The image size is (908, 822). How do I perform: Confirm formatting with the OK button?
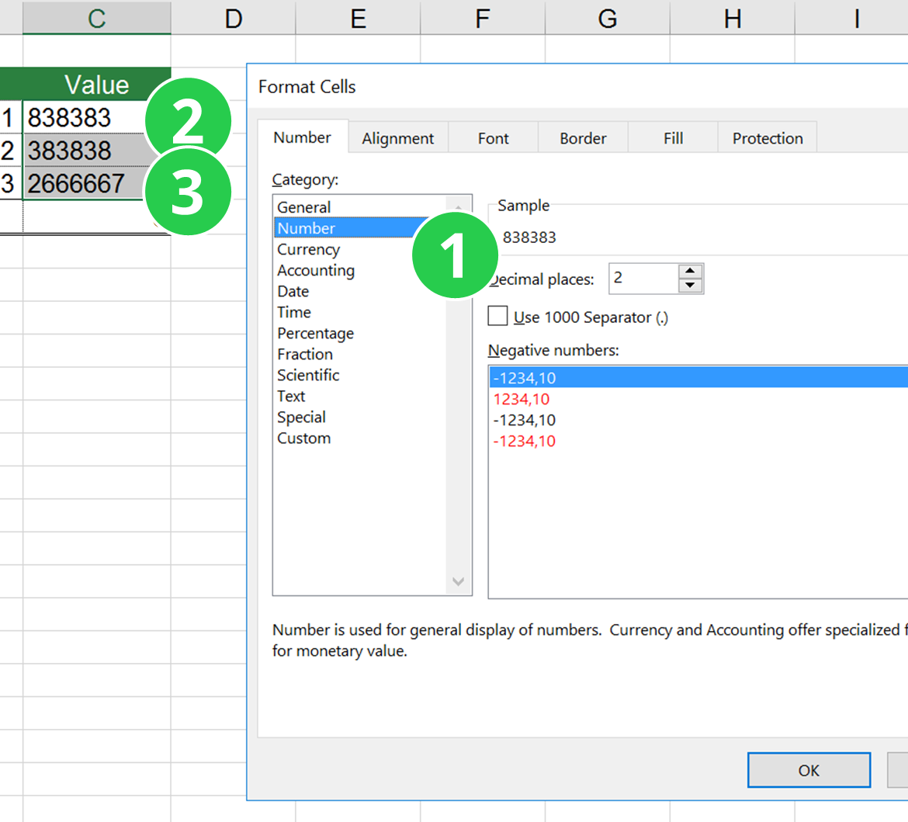click(809, 770)
